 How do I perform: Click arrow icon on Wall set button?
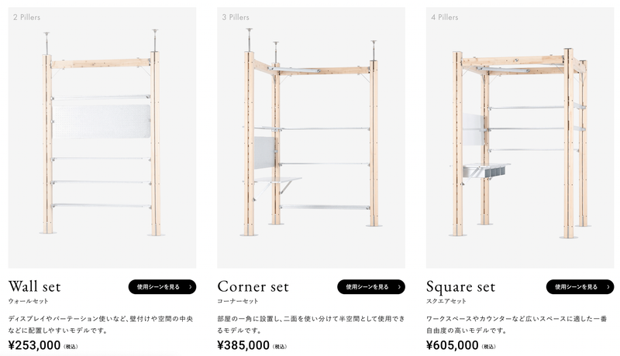[x=190, y=287]
